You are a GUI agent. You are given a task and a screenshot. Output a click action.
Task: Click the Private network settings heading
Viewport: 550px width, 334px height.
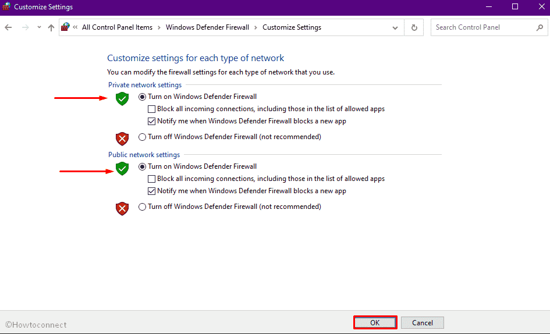pos(145,85)
